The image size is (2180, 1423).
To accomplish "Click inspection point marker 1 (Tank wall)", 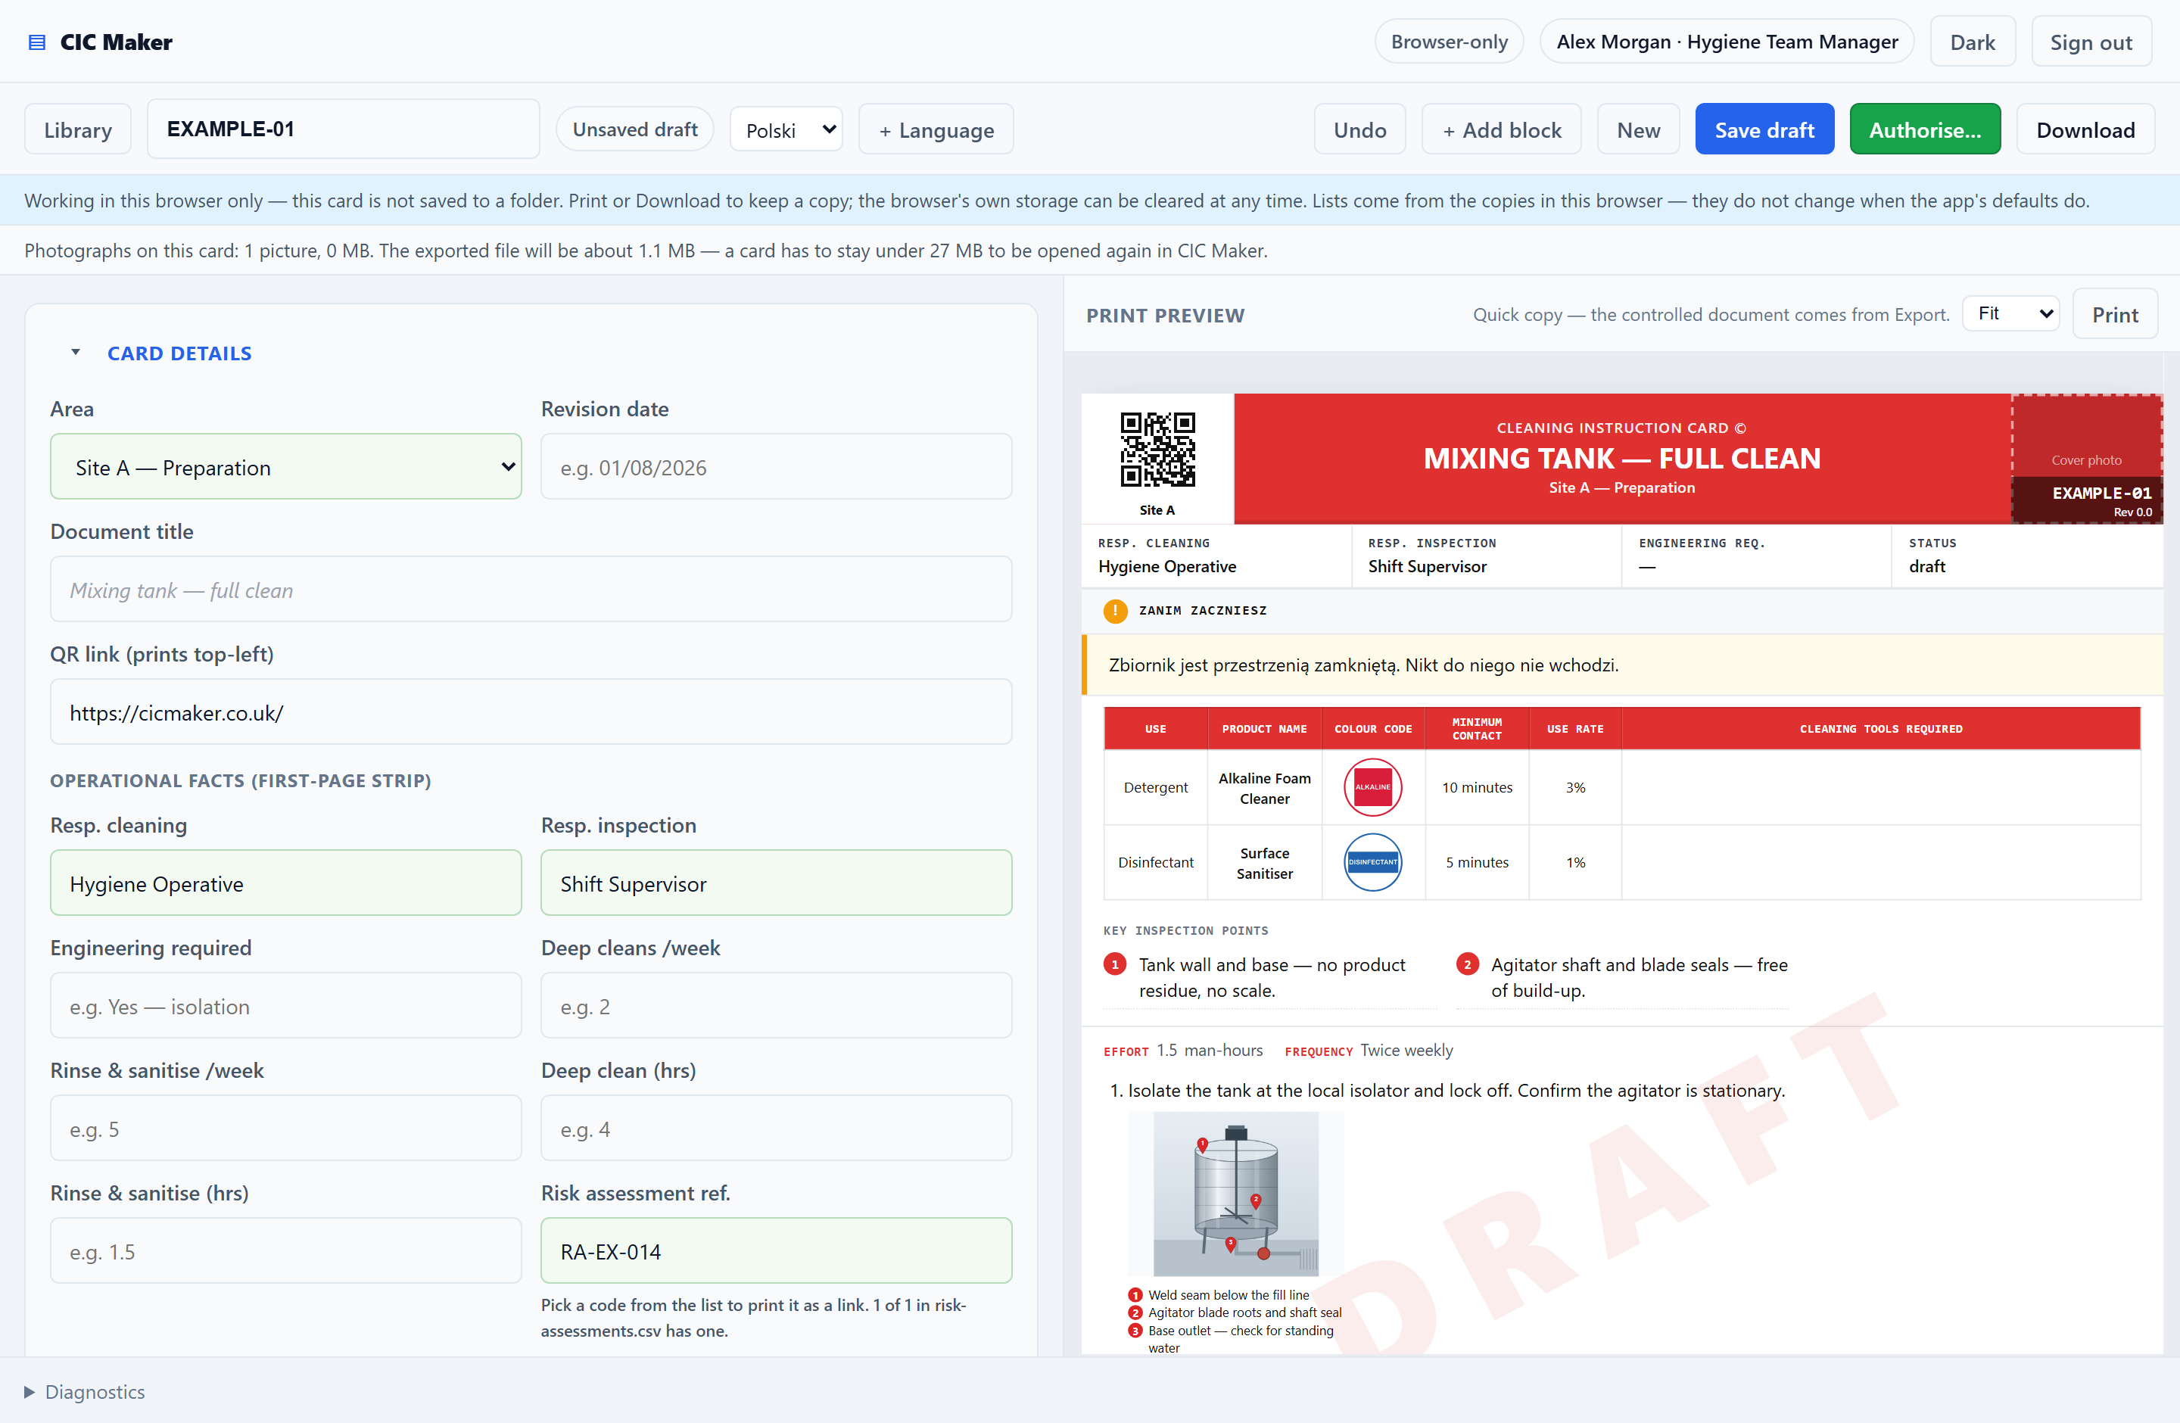I will click(1115, 964).
